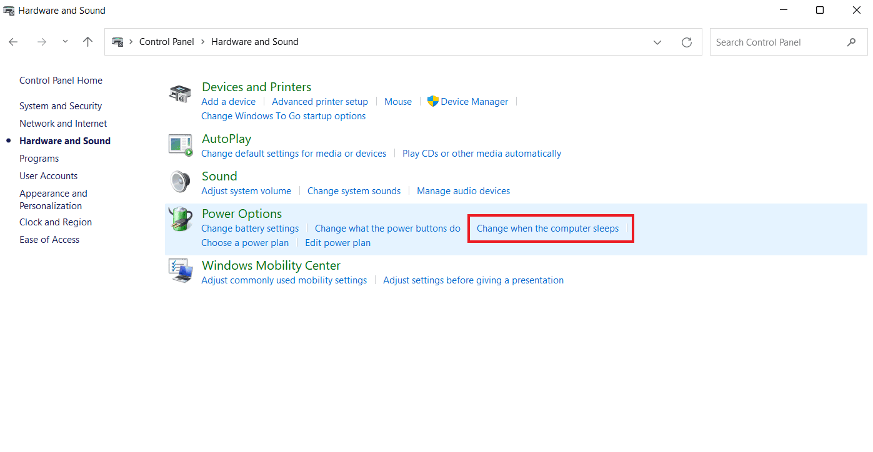
Task: Go up one folder level
Action: coord(88,42)
